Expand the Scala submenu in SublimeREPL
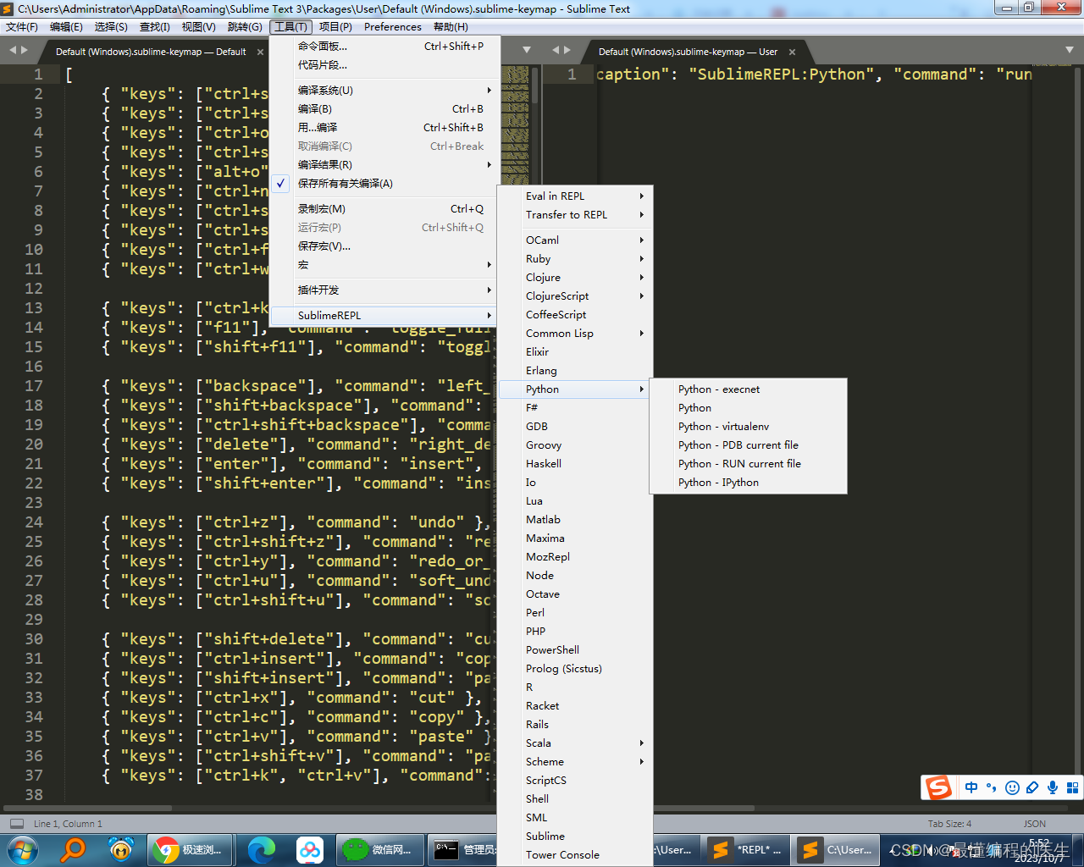 (x=539, y=743)
